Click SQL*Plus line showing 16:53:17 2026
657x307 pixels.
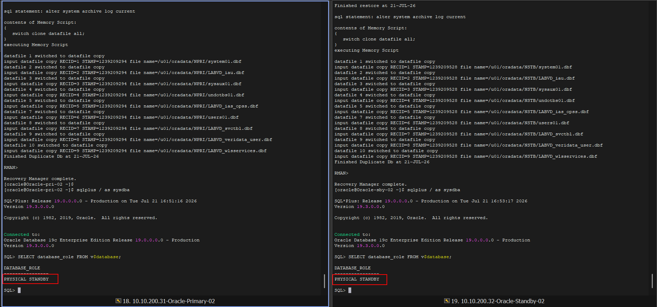tap(431, 201)
